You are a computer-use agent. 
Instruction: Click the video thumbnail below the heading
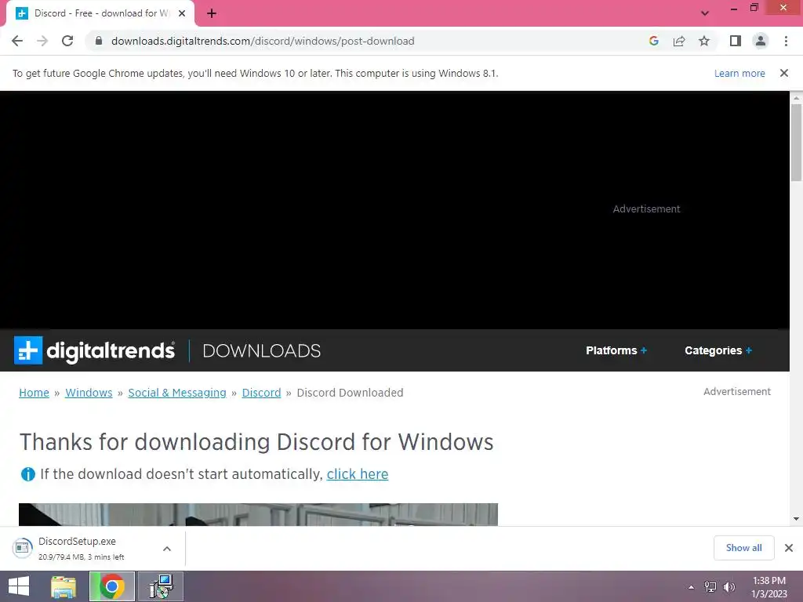(x=258, y=514)
